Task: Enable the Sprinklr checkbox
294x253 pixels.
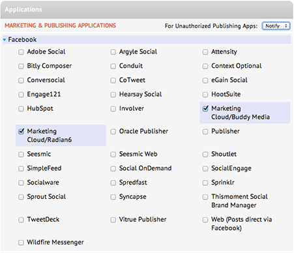Action: [x=205, y=183]
